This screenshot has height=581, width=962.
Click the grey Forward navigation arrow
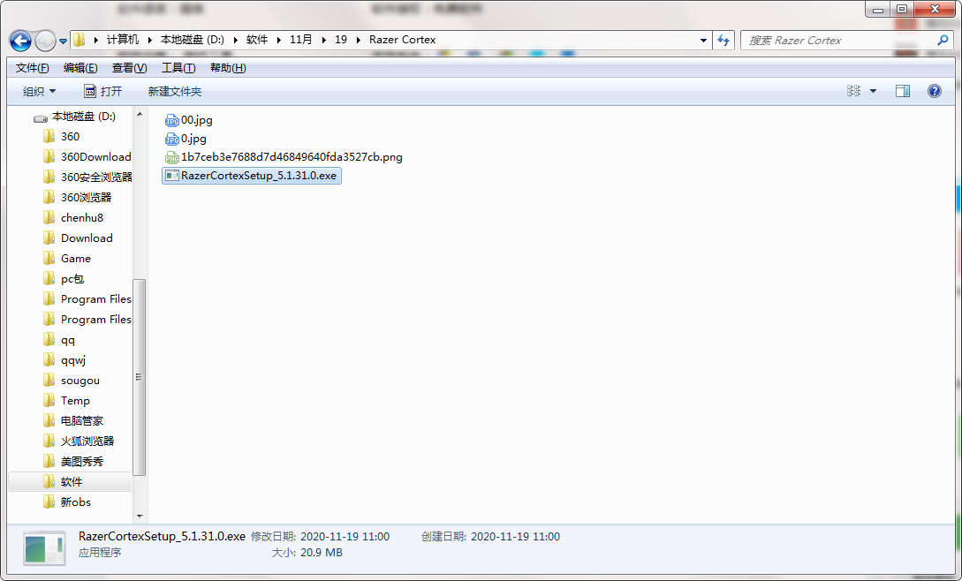coord(45,41)
